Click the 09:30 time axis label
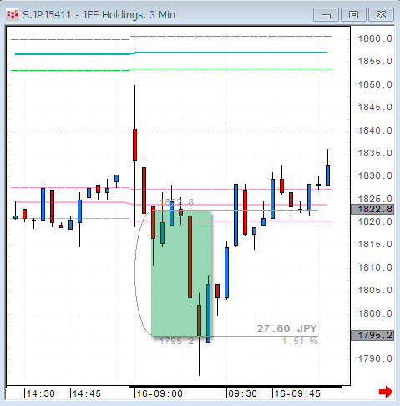The height and width of the screenshot is (406, 400). click(242, 393)
